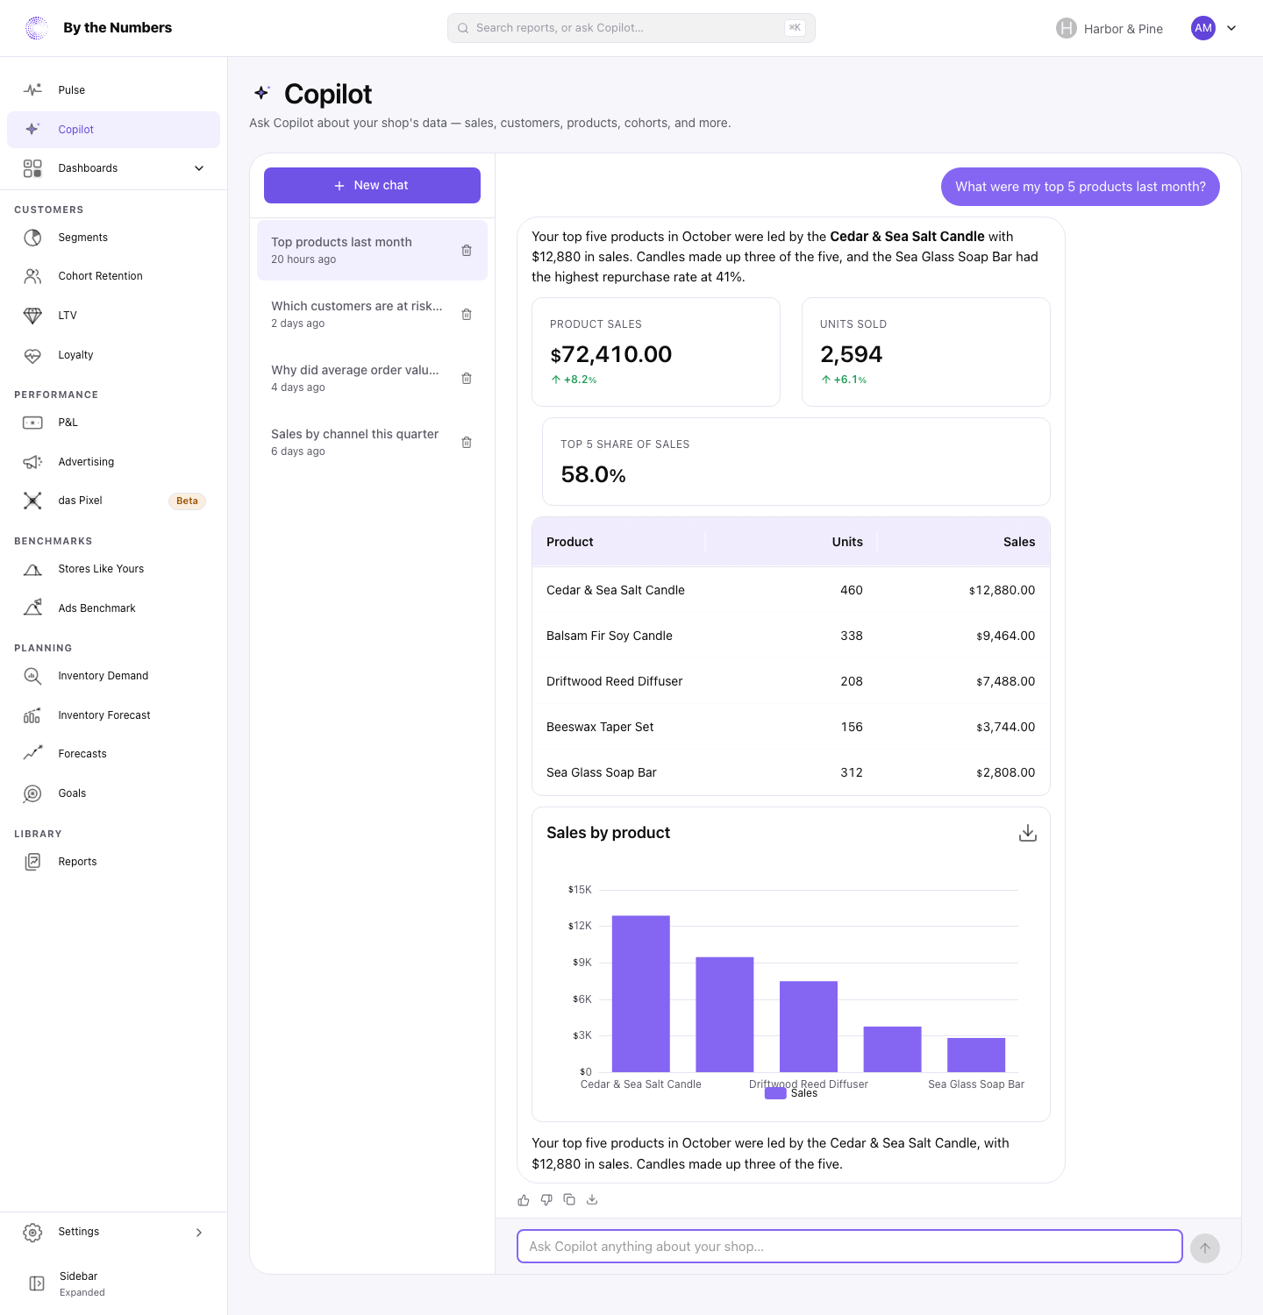Screen dimensions: 1263x1315
Task: Click the Sales legend color swatch
Action: click(x=775, y=1093)
